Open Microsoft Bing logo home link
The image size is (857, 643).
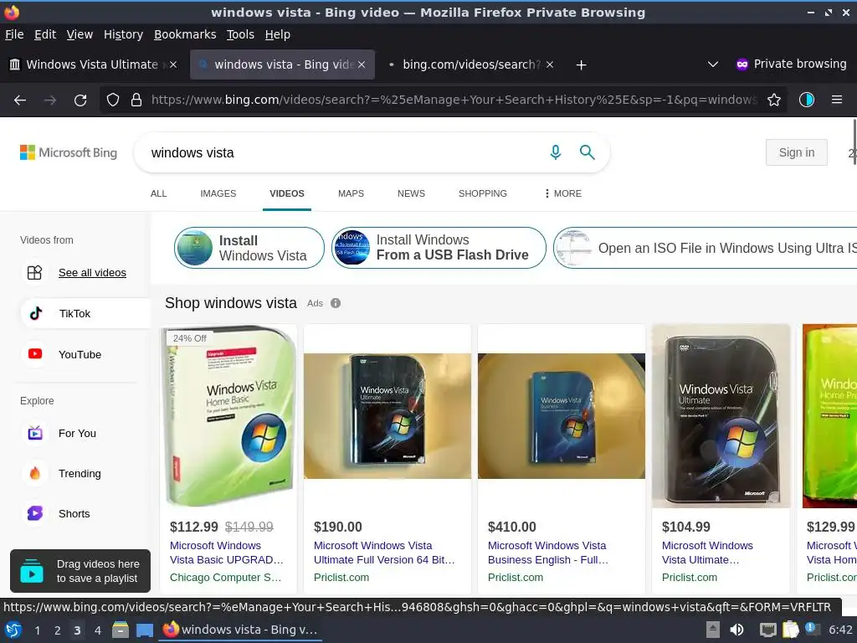pyautogui.click(x=69, y=152)
